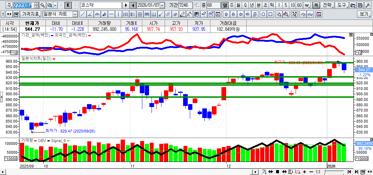The height and width of the screenshot is (175, 373).
Task: Click the stock search magnifier icon
Action: pyautogui.click(x=42, y=5)
